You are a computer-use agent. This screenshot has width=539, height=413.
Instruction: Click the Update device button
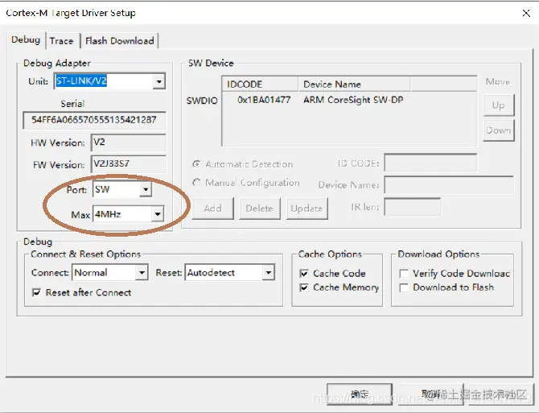(307, 209)
